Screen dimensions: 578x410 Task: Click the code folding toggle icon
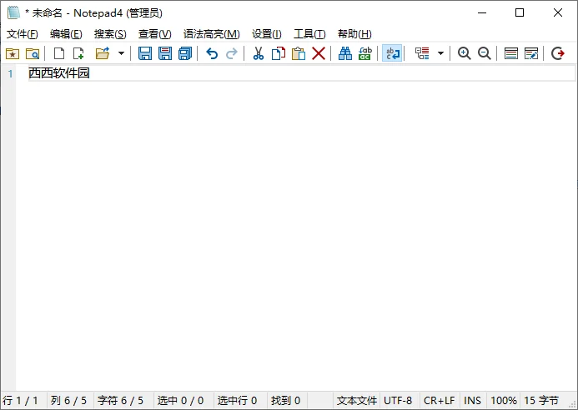422,54
